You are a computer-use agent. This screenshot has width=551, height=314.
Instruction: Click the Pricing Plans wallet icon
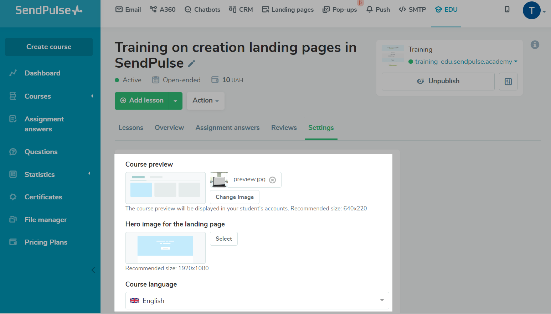click(13, 242)
